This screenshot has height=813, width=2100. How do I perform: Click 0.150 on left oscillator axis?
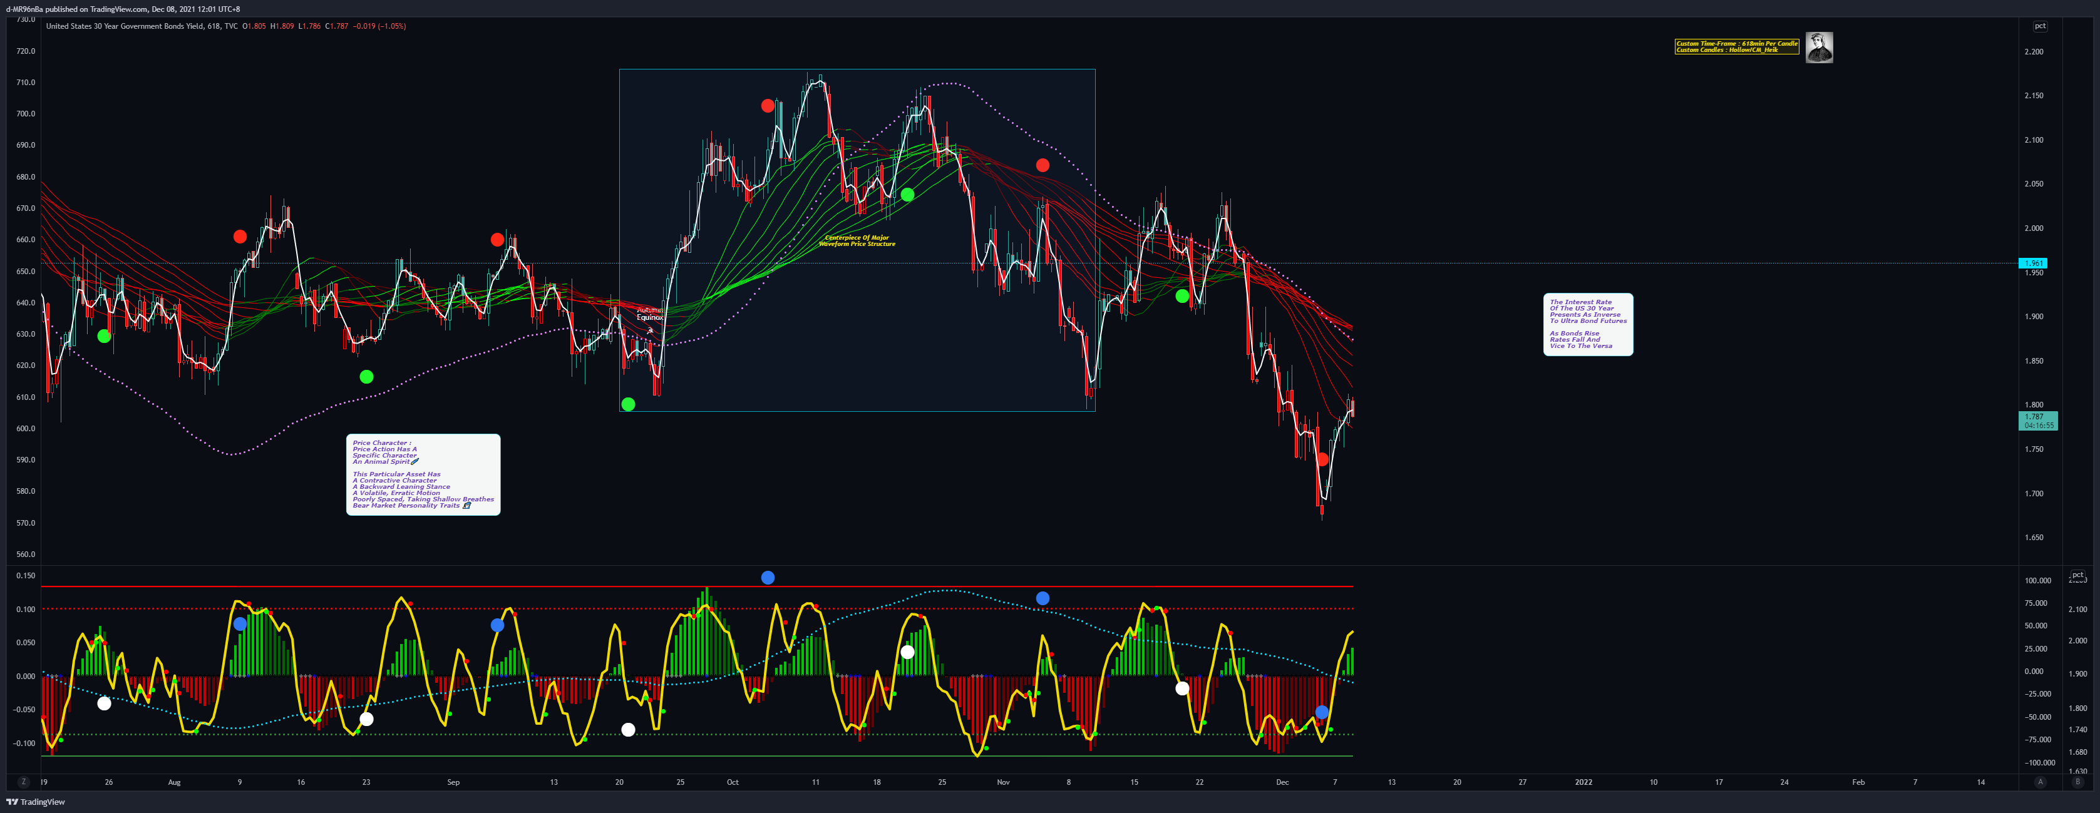click(x=26, y=575)
